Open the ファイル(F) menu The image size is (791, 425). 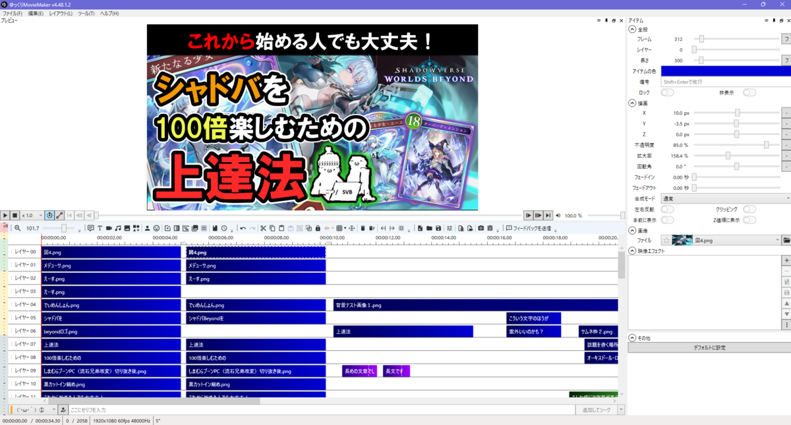(12, 13)
